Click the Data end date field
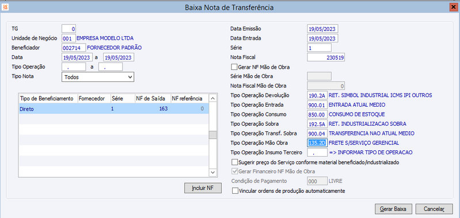Viewport: 460px width, 218px height. pyautogui.click(x=119, y=57)
